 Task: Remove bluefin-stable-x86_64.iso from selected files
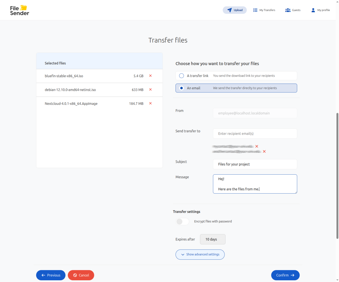(150, 76)
